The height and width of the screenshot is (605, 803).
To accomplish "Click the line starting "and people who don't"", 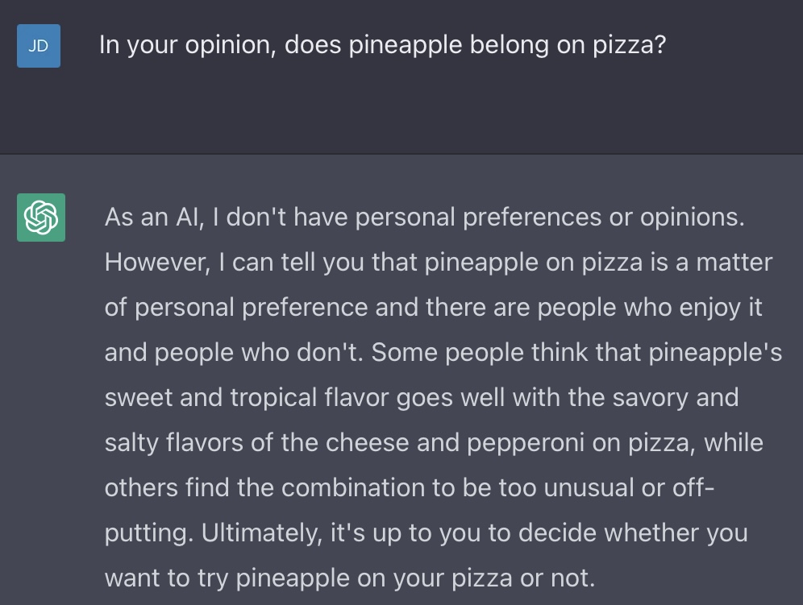I will (443, 353).
